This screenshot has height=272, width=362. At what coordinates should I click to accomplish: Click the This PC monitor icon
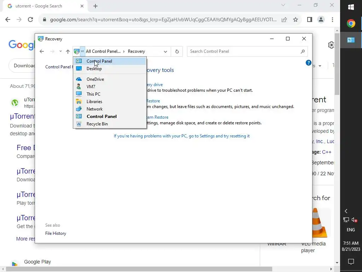click(x=79, y=94)
